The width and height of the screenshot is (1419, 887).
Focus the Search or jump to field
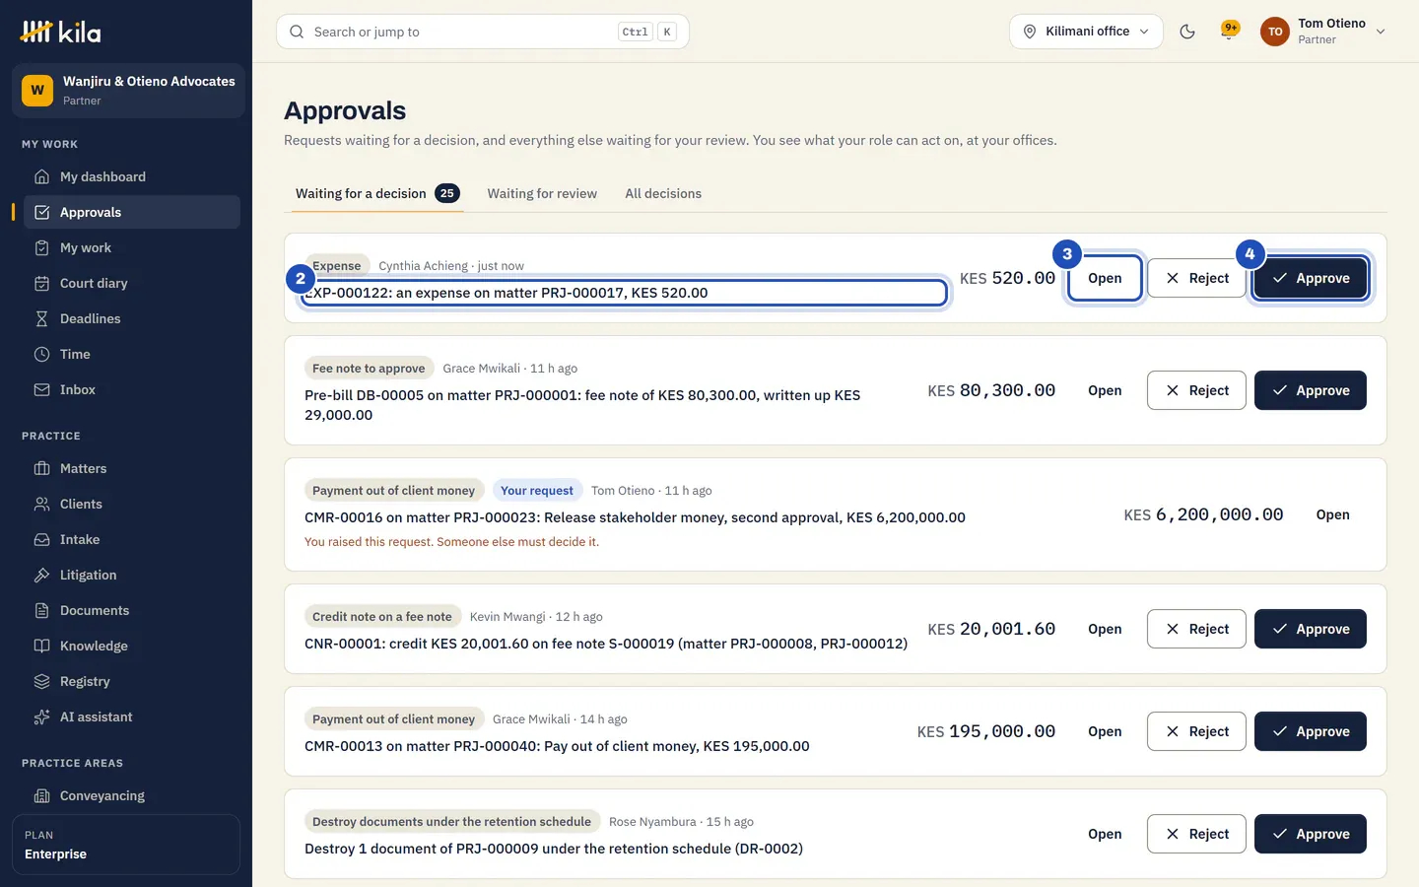point(483,32)
